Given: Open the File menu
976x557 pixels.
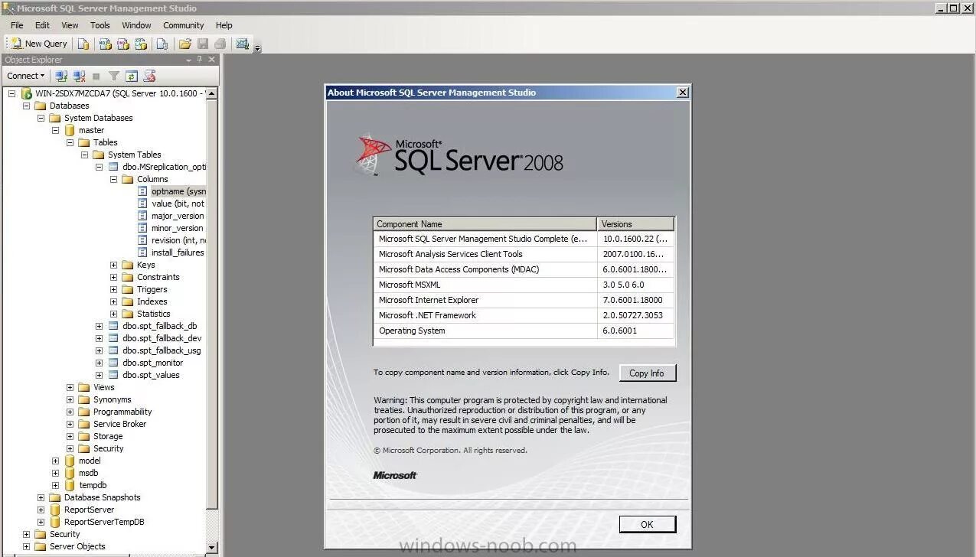Looking at the screenshot, I should 17,25.
